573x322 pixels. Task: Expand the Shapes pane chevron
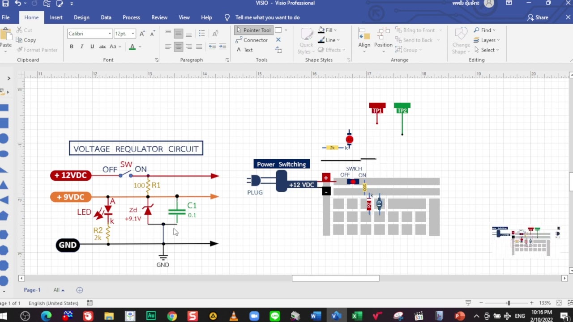[9, 78]
